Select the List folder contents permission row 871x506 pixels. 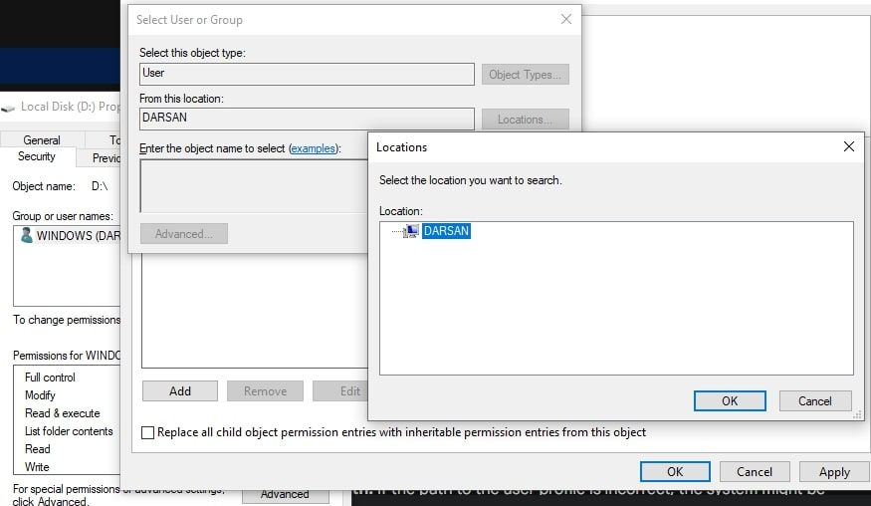[x=69, y=431]
